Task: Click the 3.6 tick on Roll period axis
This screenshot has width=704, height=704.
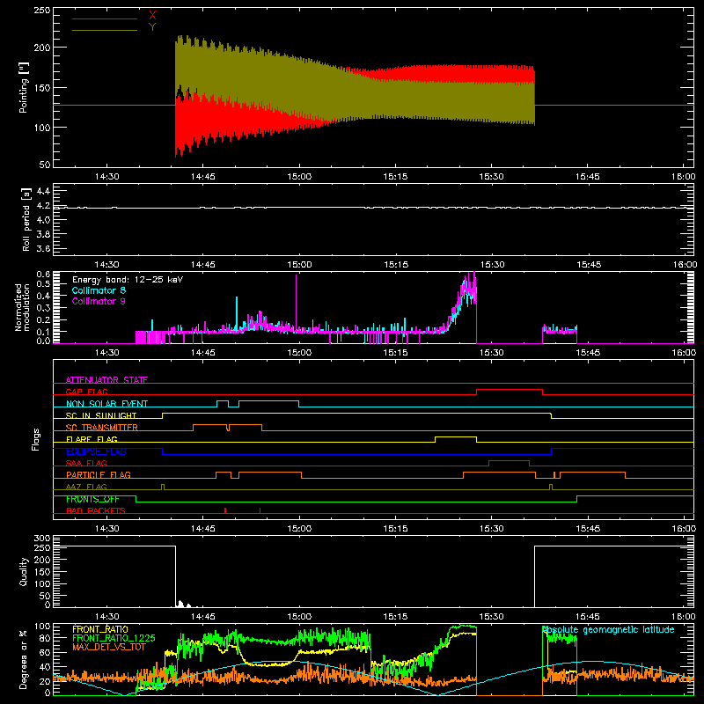Action: click(x=43, y=248)
